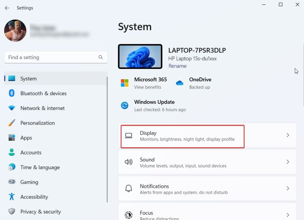Expand Notifications with its chevron arrow

point(288,189)
